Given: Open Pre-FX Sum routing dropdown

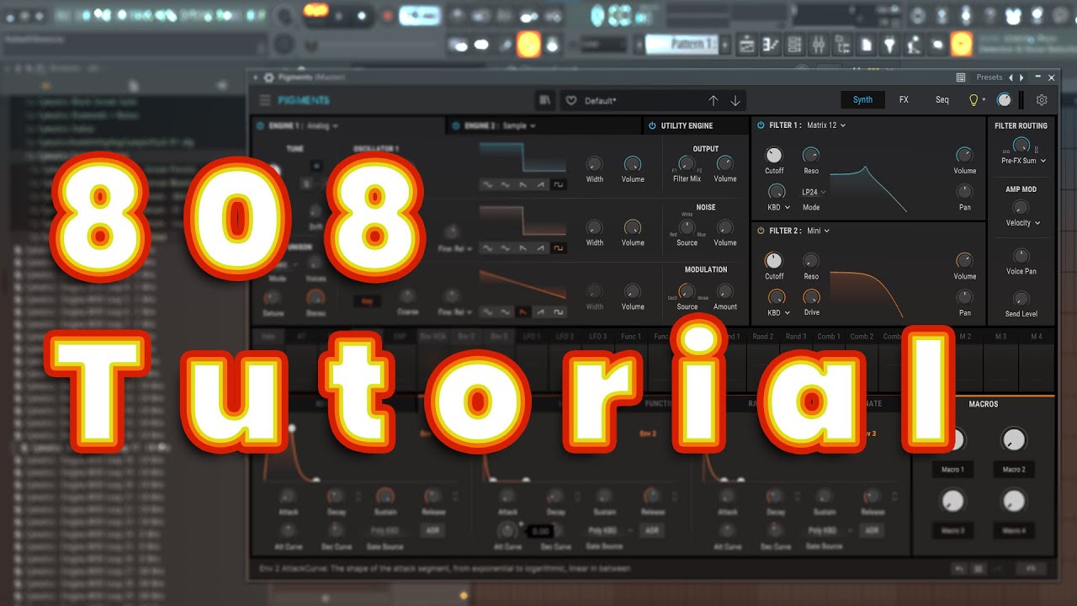Looking at the screenshot, I should click(1022, 161).
